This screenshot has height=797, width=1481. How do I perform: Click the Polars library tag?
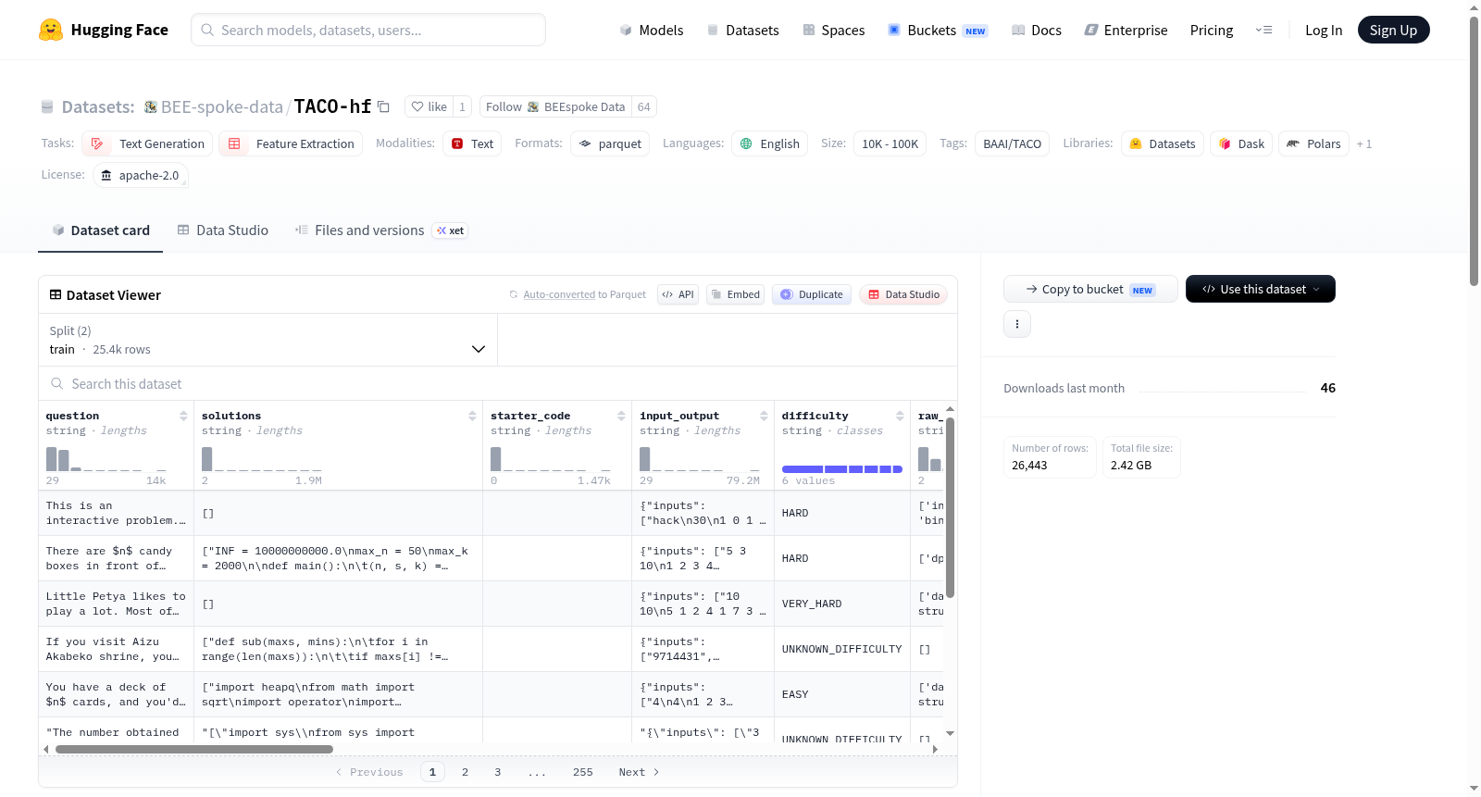click(1313, 143)
